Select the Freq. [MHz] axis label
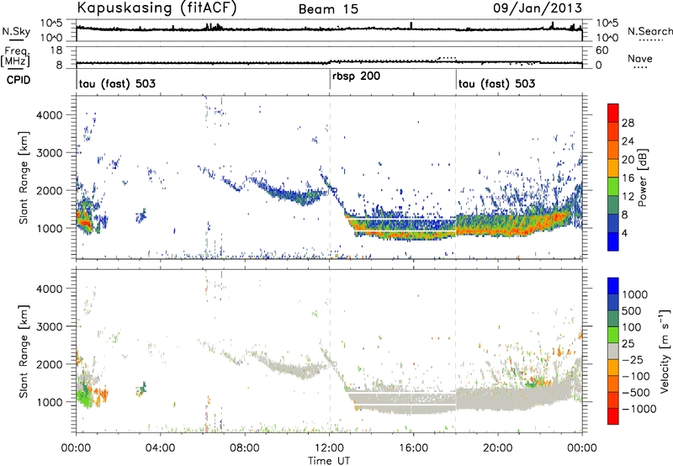The image size is (673, 466). tap(15, 57)
